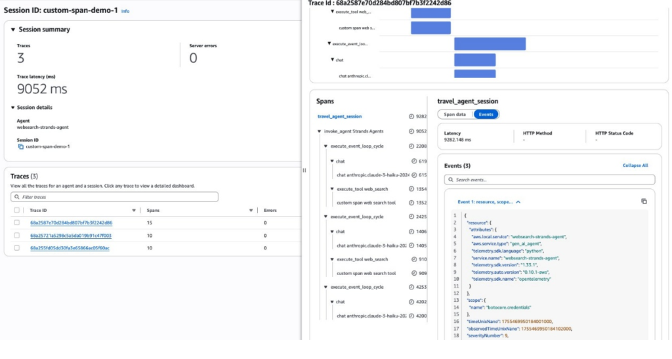Focus the Search events input
672x359 pixels.
549,180
